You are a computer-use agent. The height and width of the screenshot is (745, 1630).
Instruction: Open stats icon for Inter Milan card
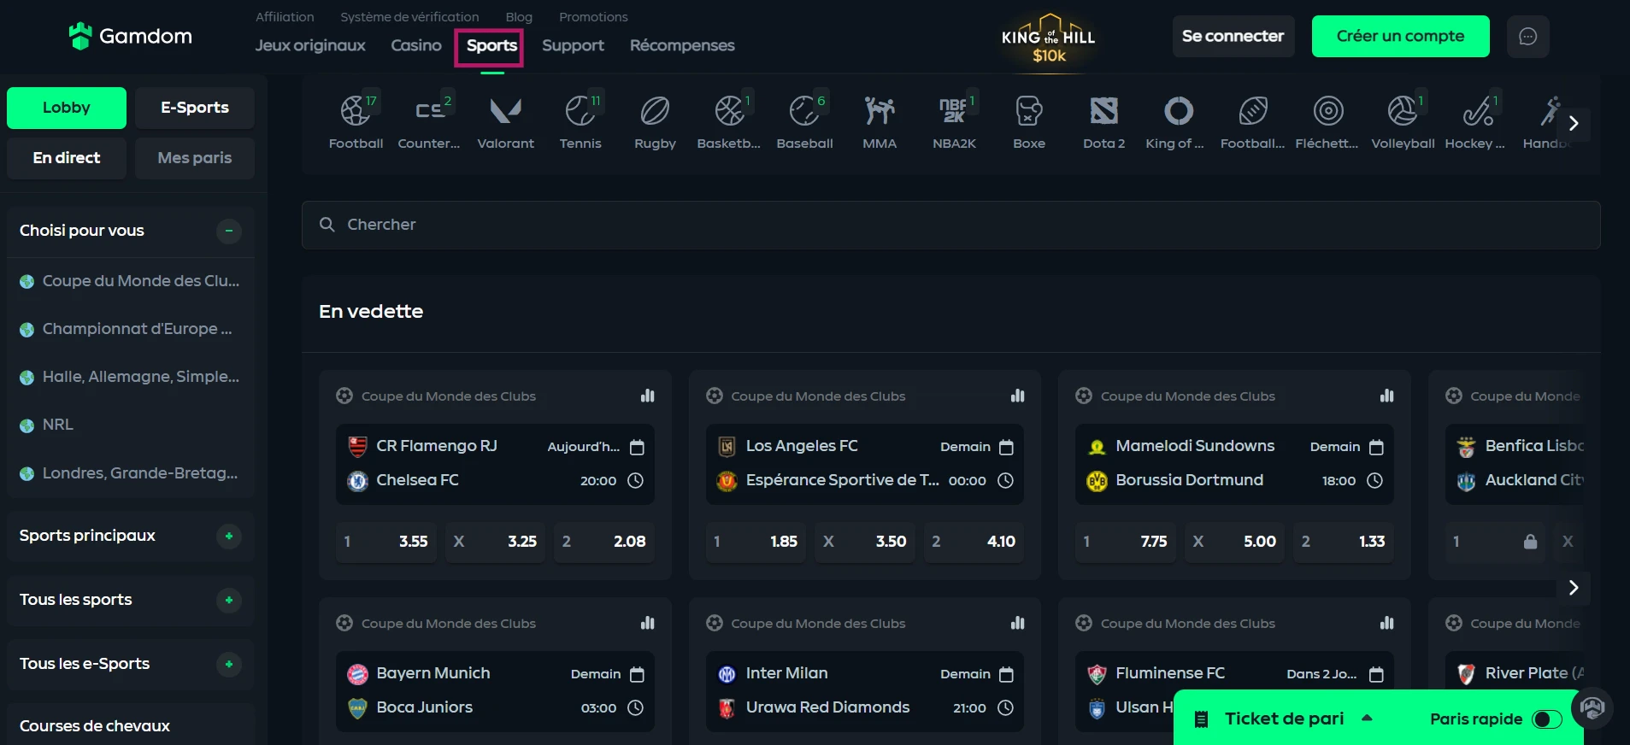tap(1017, 623)
